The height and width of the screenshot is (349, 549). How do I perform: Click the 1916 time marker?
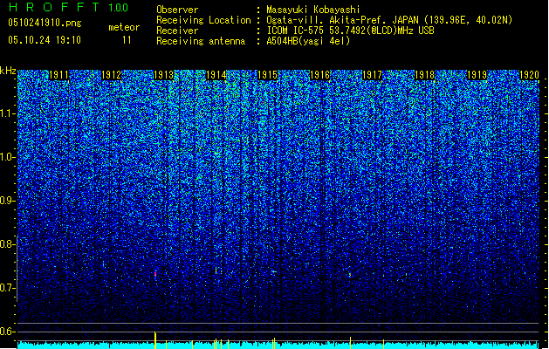coord(320,75)
